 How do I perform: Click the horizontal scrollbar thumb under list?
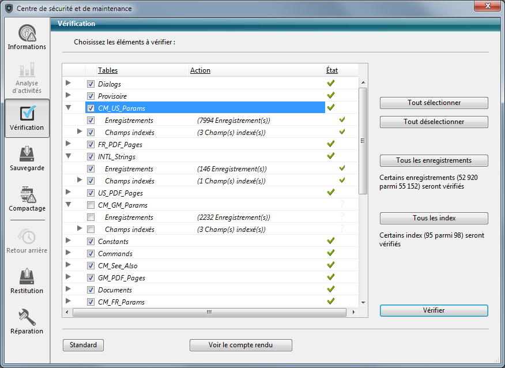pyautogui.click(x=209, y=312)
